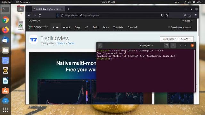205x115 pixels.
Task: Open new terminal tab button
Action: tap(100, 45)
